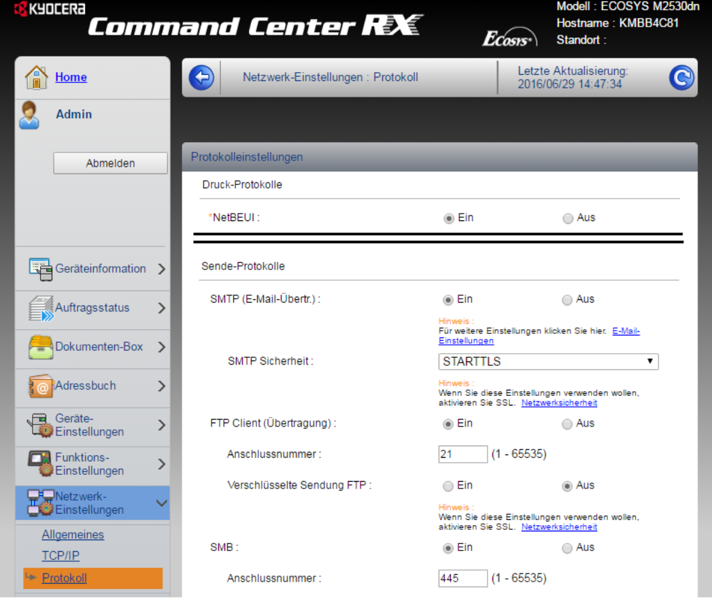Click the Funktions-Einstellungen icon

pyautogui.click(x=41, y=464)
